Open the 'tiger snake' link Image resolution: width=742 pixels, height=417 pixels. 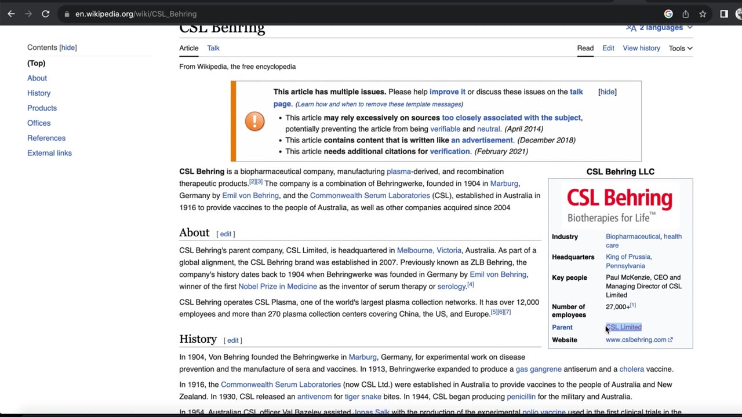[x=363, y=397]
